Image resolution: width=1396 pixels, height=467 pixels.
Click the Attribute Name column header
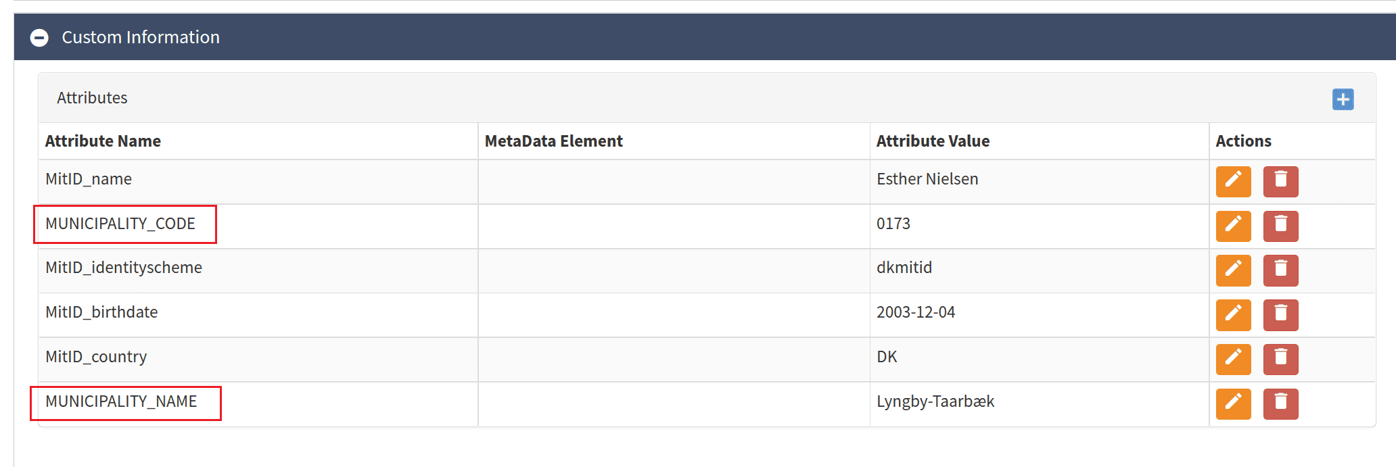103,141
